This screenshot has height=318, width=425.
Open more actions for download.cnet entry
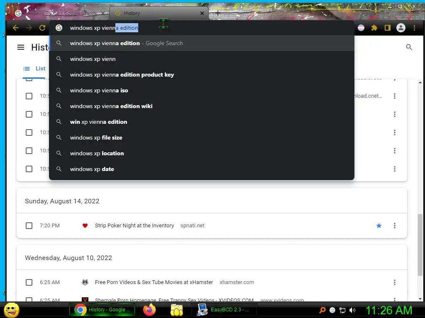coord(395,96)
